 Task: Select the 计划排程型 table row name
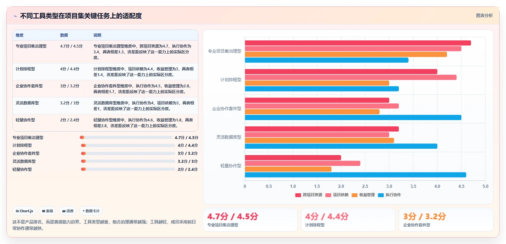tap(25, 69)
